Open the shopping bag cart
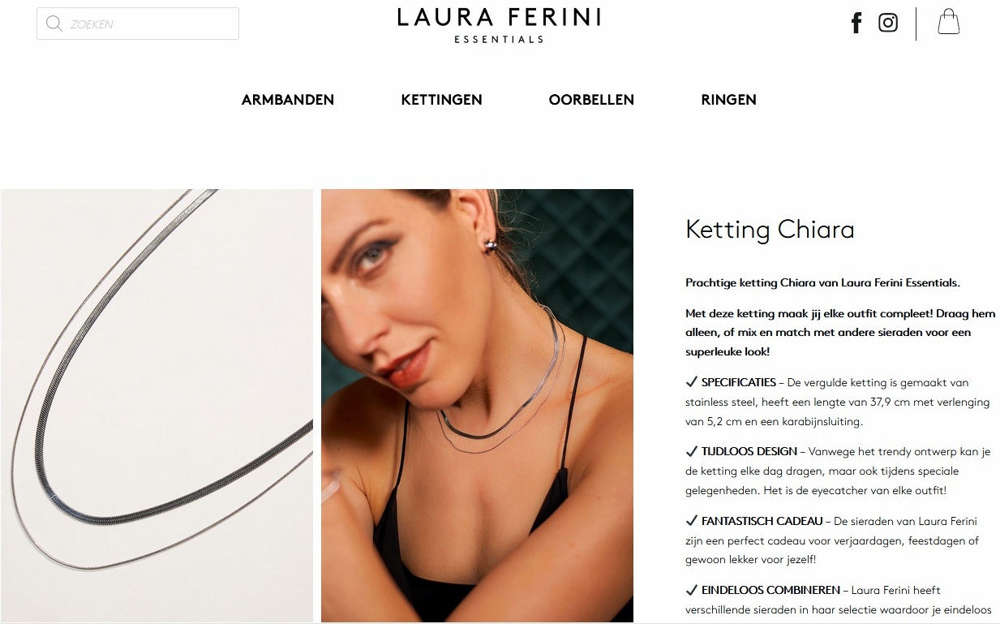 948,22
